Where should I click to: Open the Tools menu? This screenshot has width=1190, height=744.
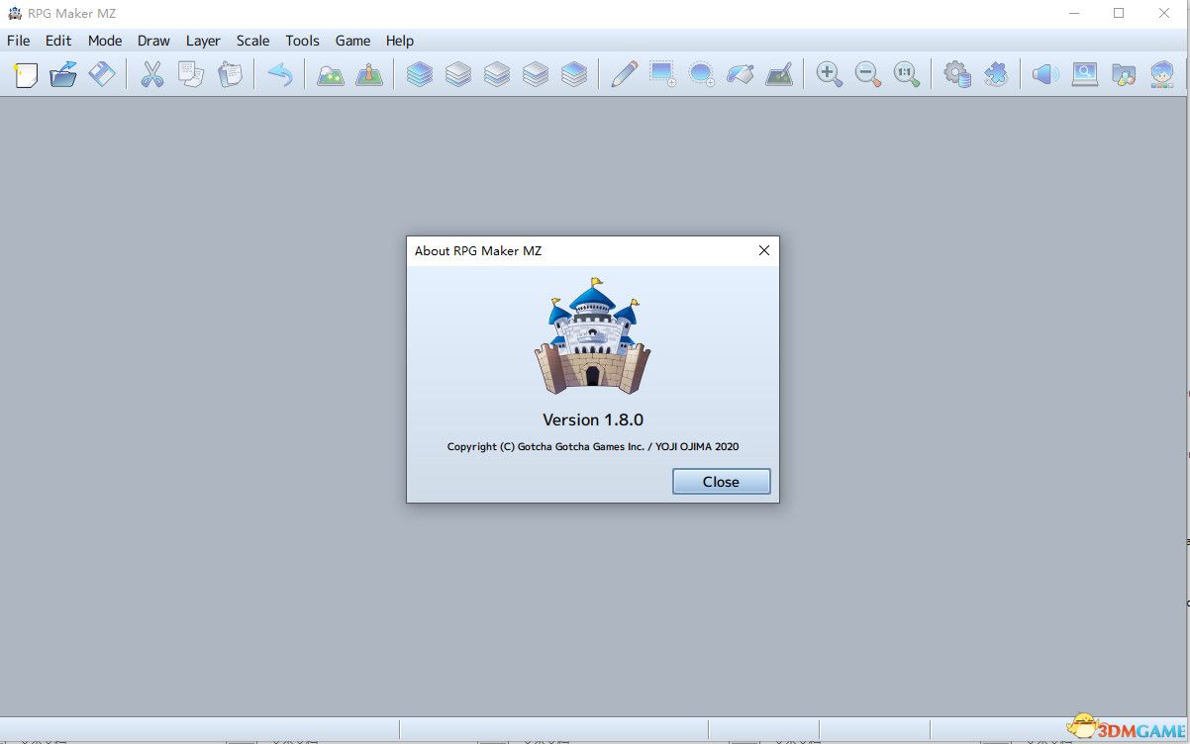(x=302, y=41)
